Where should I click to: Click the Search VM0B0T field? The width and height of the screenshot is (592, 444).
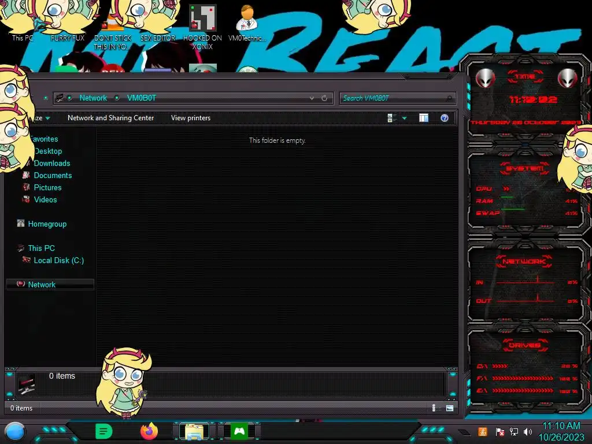[x=398, y=98]
